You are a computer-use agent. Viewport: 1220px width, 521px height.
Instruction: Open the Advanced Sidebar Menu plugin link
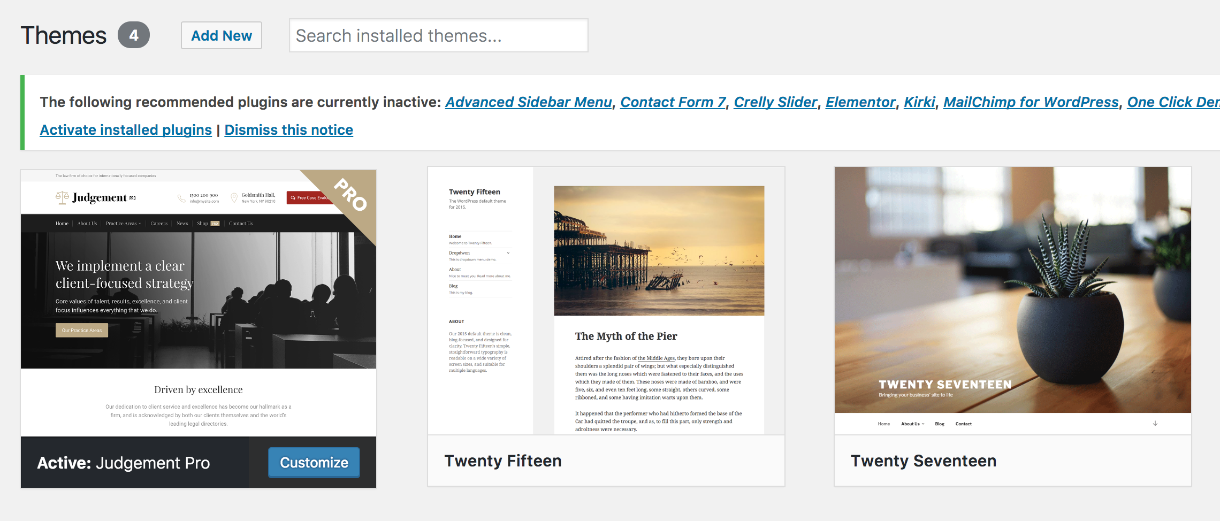(528, 102)
